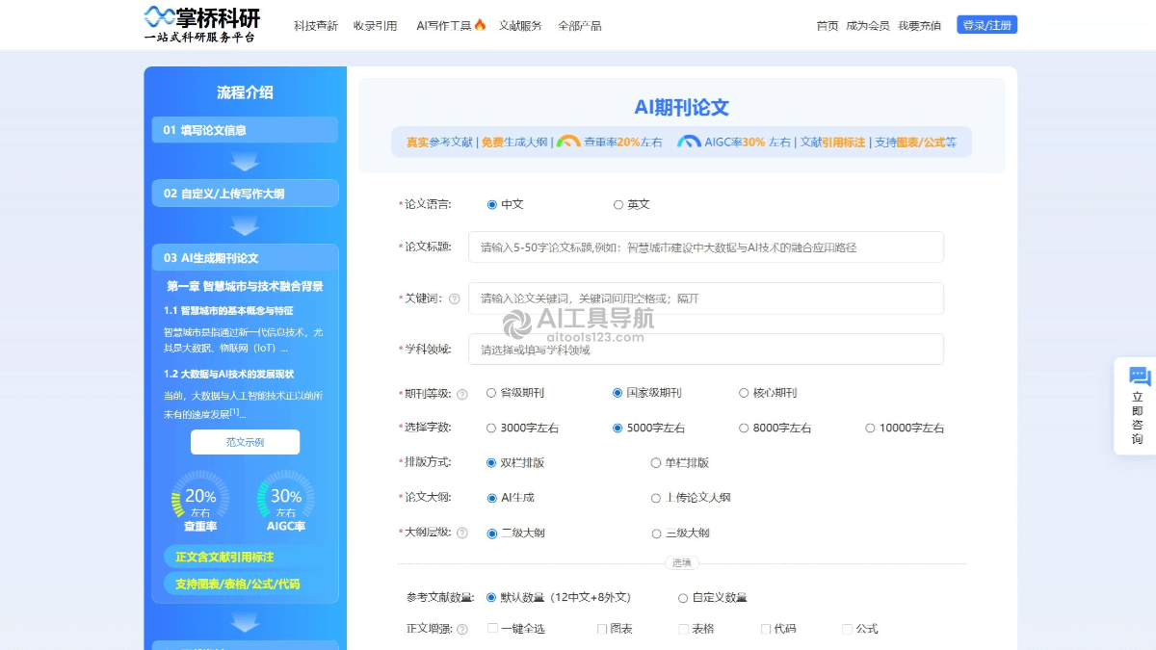Image resolution: width=1156 pixels, height=650 pixels.
Task: Click the 流程介绍 sidebar title
Action: (x=245, y=92)
